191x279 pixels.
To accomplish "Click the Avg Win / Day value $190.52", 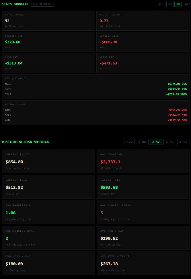I will click(x=109, y=238).
